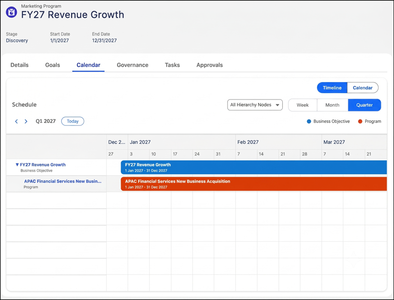Select the Month scale
394x300 pixels.
coord(332,105)
